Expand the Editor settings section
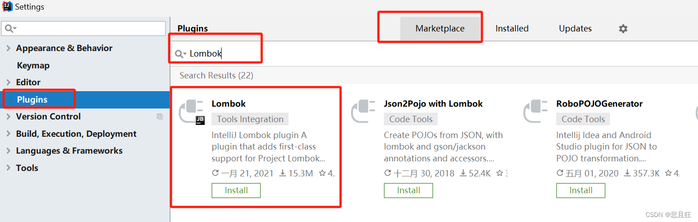 coord(9,83)
